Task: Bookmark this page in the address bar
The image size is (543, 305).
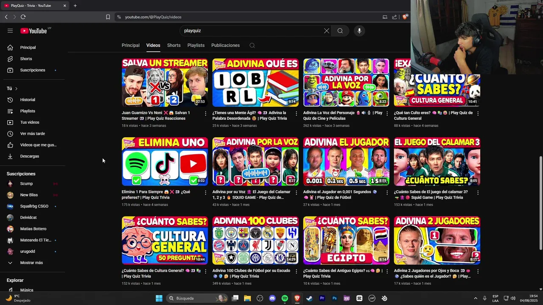Action: [108, 17]
